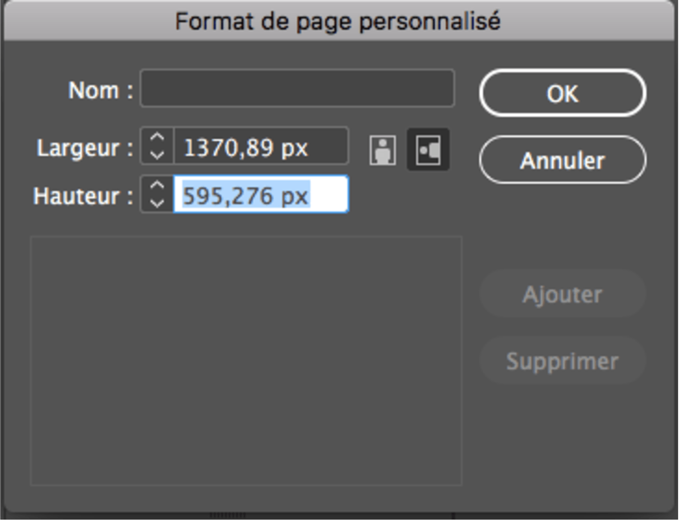This screenshot has height=521, width=679.
Task: Increase Largeur with the up arrow
Action: coord(157,138)
